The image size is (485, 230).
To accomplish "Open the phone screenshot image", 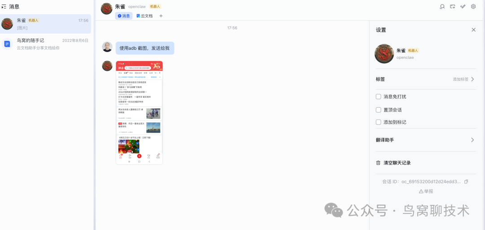I will [x=139, y=113].
